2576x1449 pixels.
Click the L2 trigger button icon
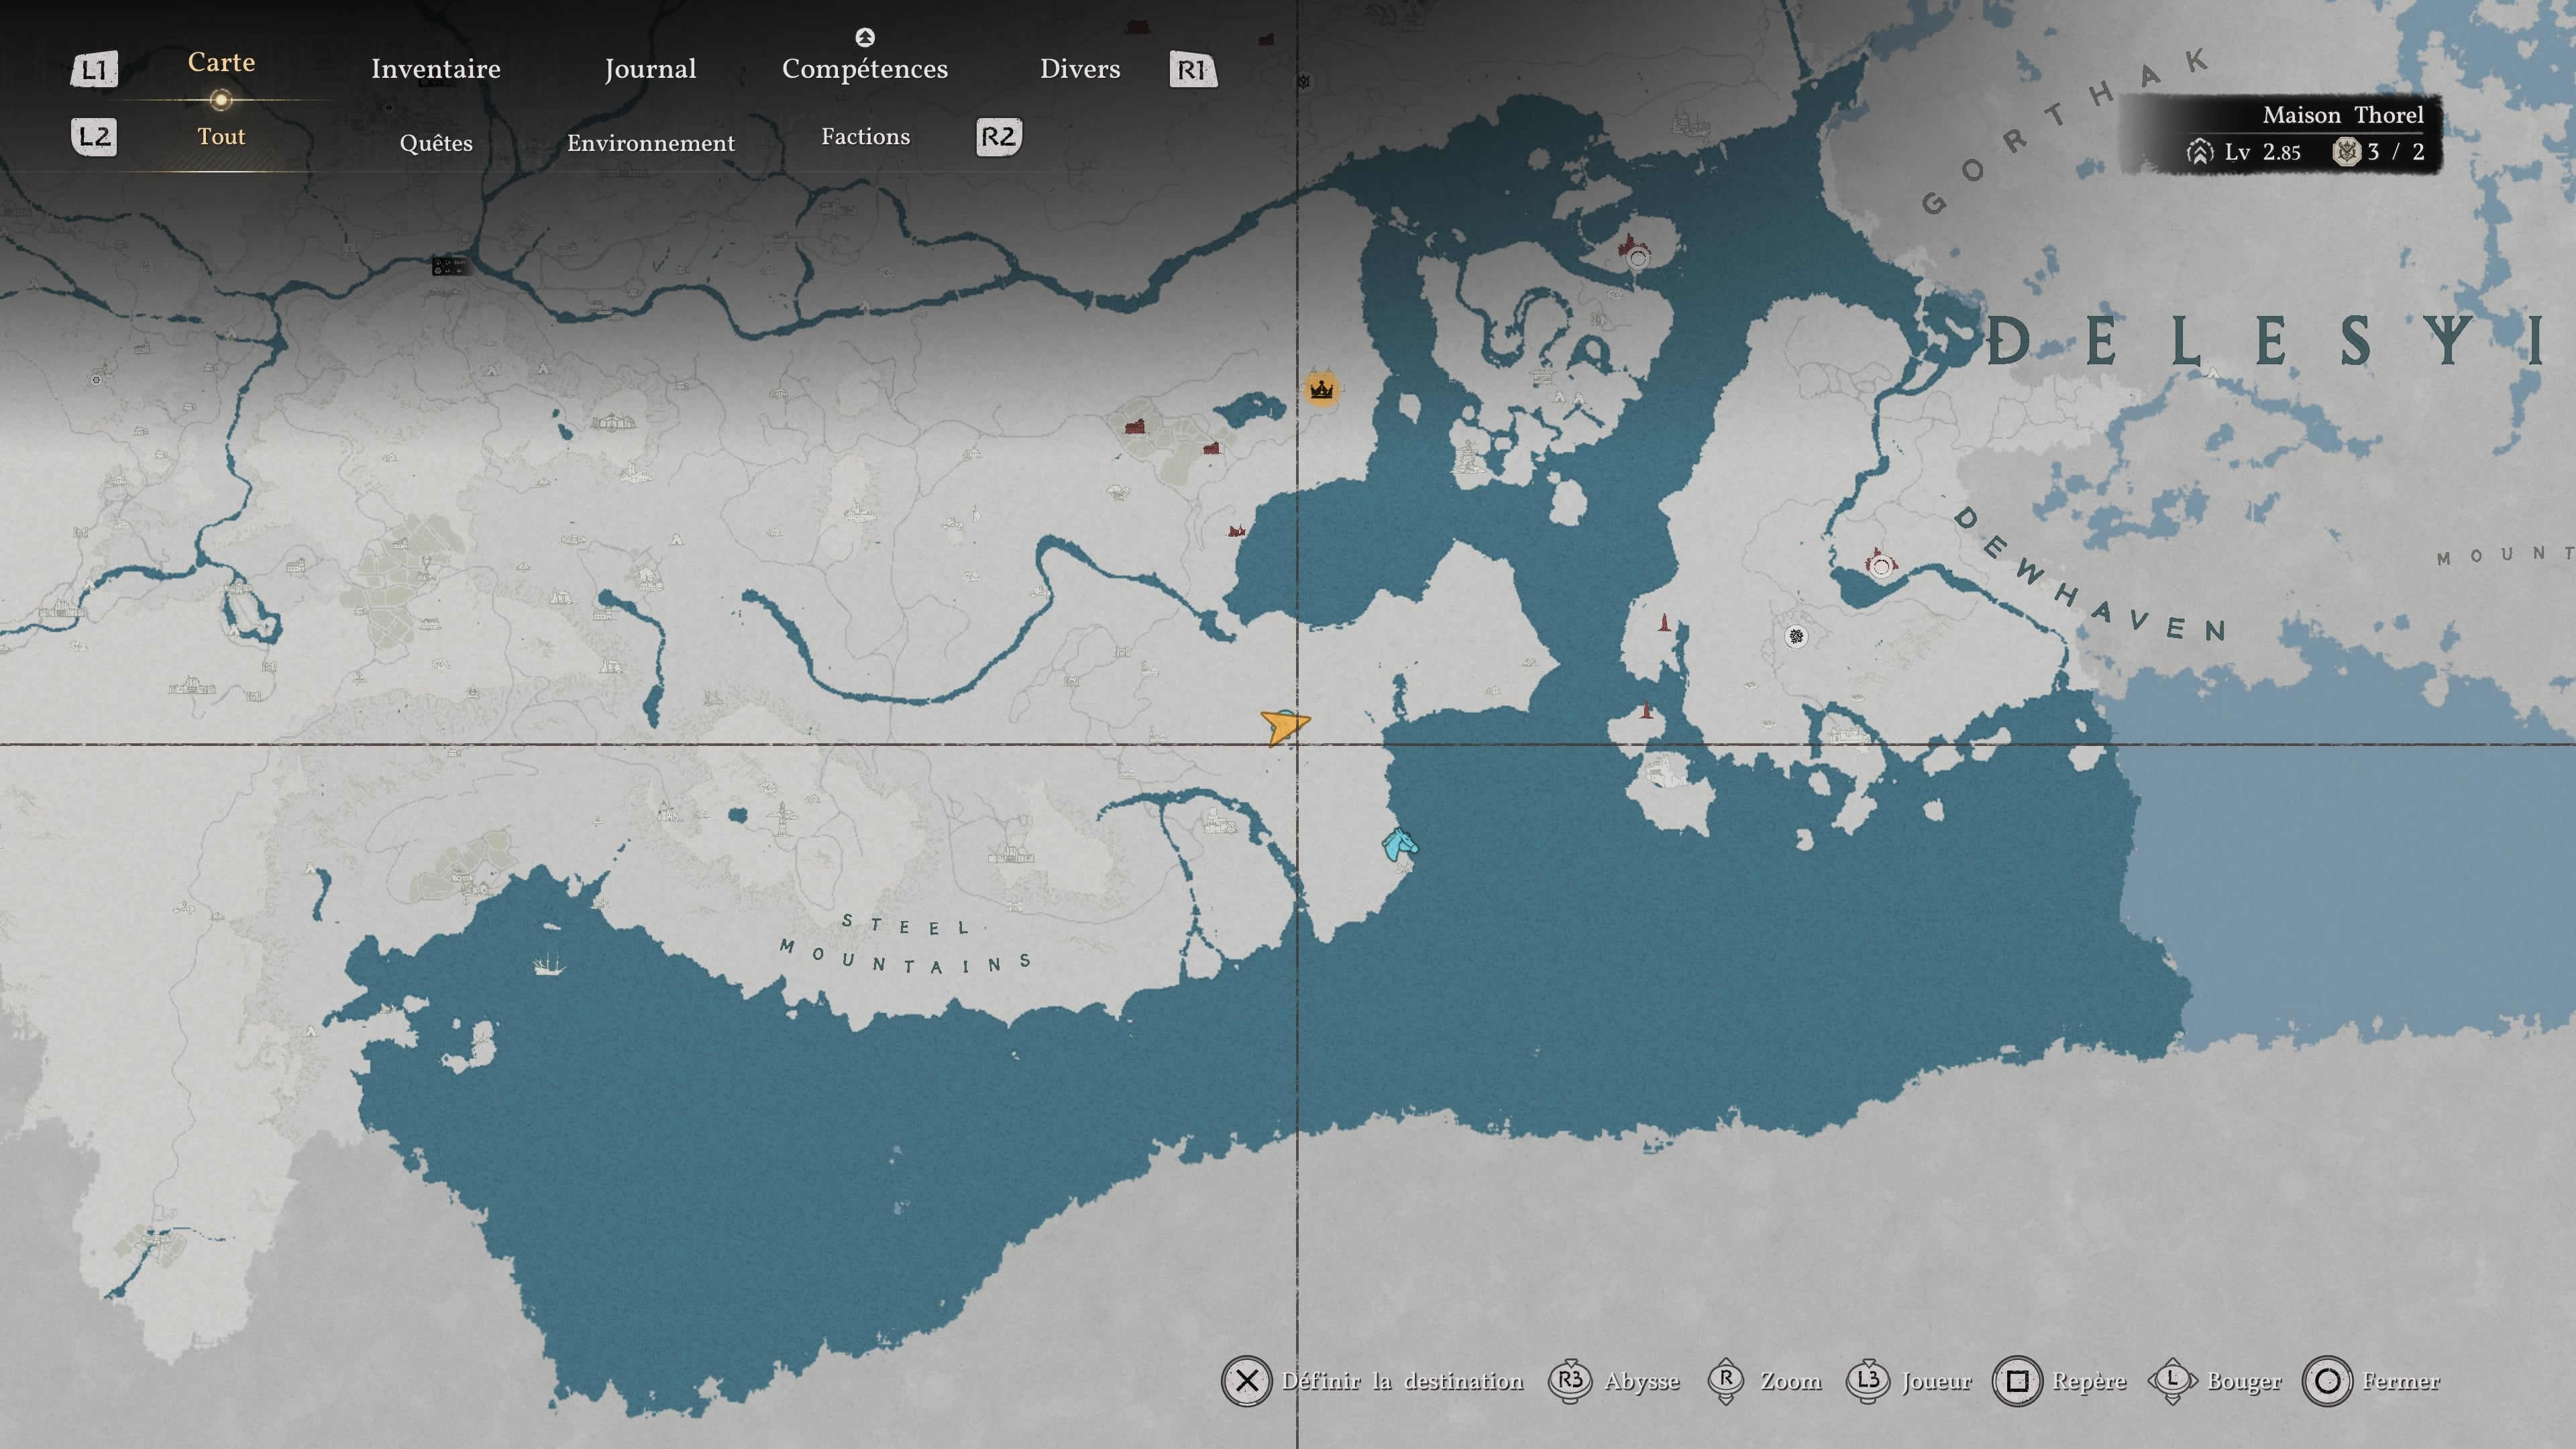[94, 136]
